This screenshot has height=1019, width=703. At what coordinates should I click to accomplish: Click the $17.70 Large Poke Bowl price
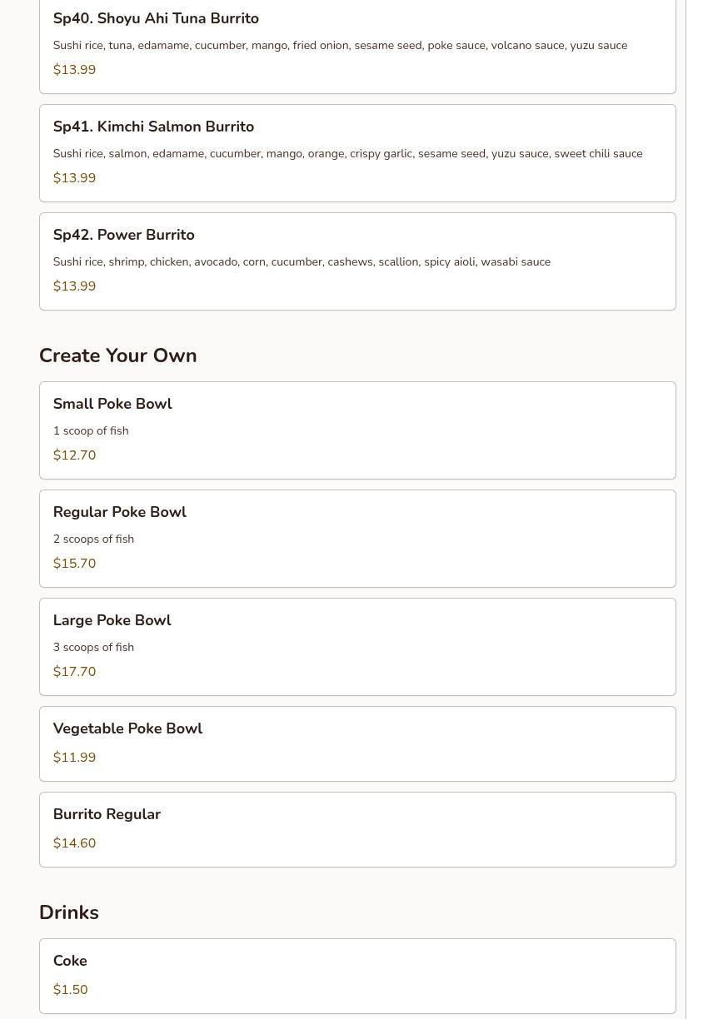[74, 672]
